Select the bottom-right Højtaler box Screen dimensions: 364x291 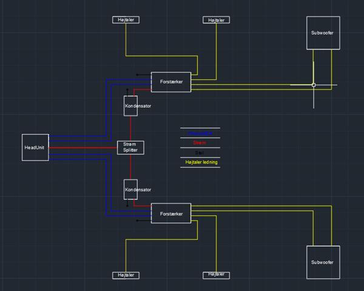(x=216, y=275)
